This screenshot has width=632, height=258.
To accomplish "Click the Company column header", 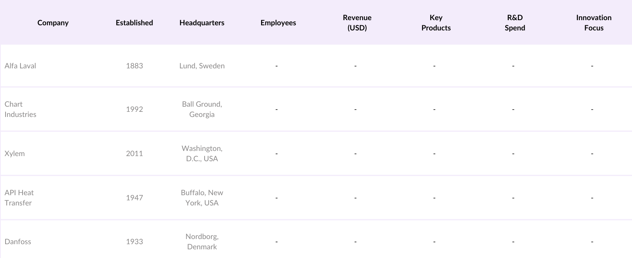I will 53,23.
